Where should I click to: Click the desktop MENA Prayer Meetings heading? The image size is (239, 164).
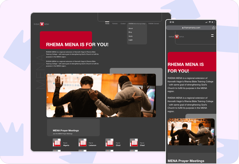coord(66,130)
